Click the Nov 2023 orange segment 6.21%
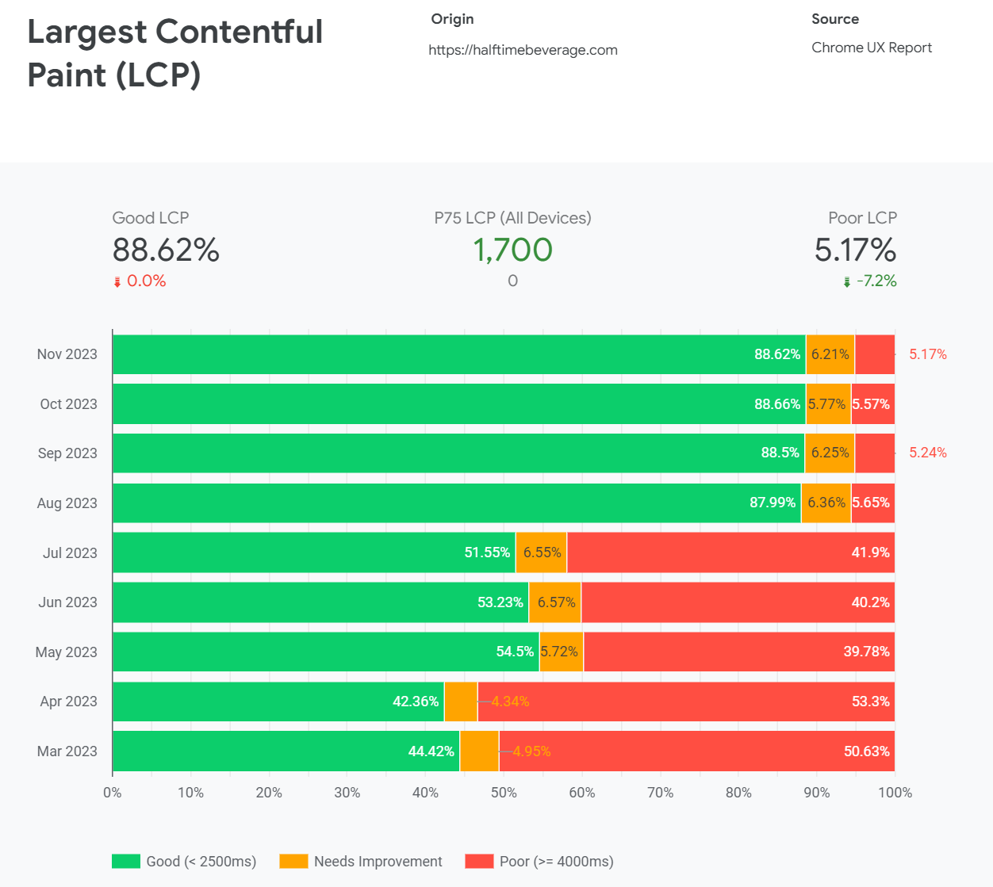The width and height of the screenshot is (993, 887). [x=830, y=354]
